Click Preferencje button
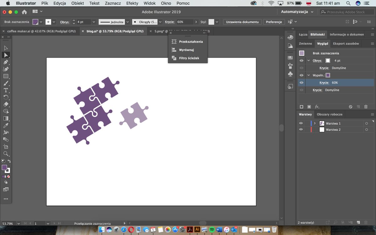 [x=274, y=22]
